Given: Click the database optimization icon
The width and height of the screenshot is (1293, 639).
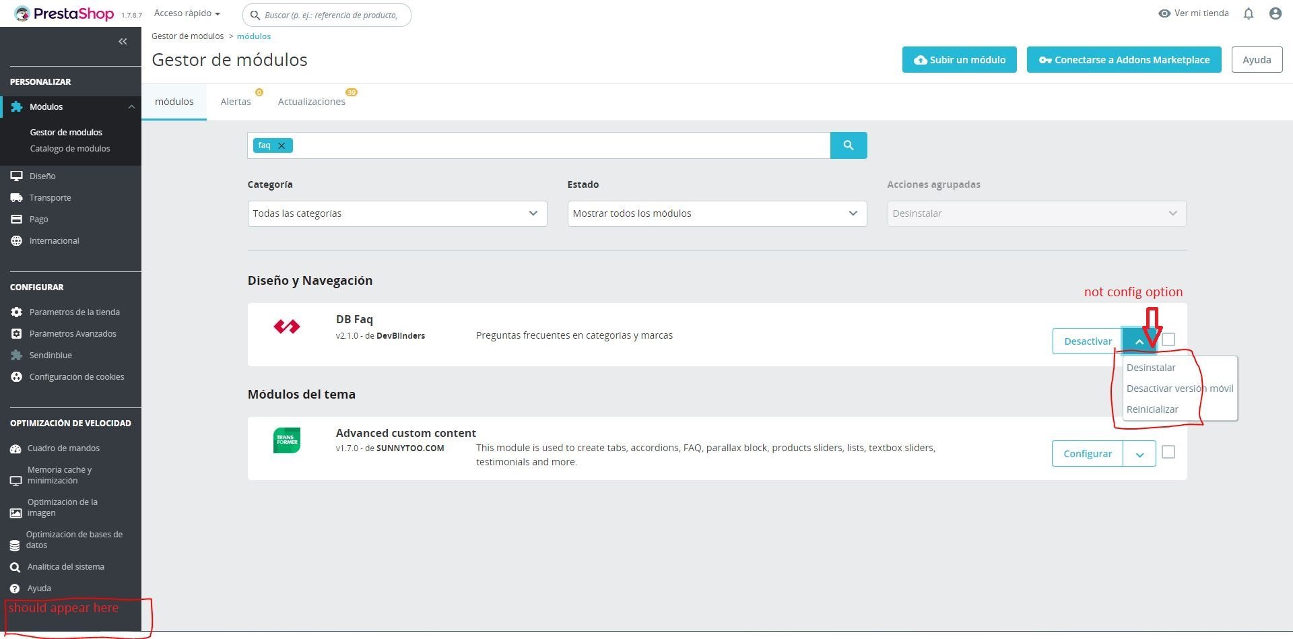Looking at the screenshot, I should [x=15, y=545].
